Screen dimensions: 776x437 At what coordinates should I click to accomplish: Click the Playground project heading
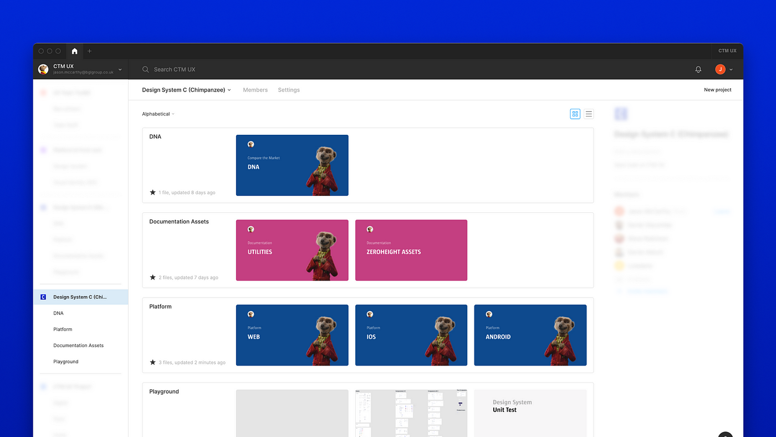tap(164, 392)
